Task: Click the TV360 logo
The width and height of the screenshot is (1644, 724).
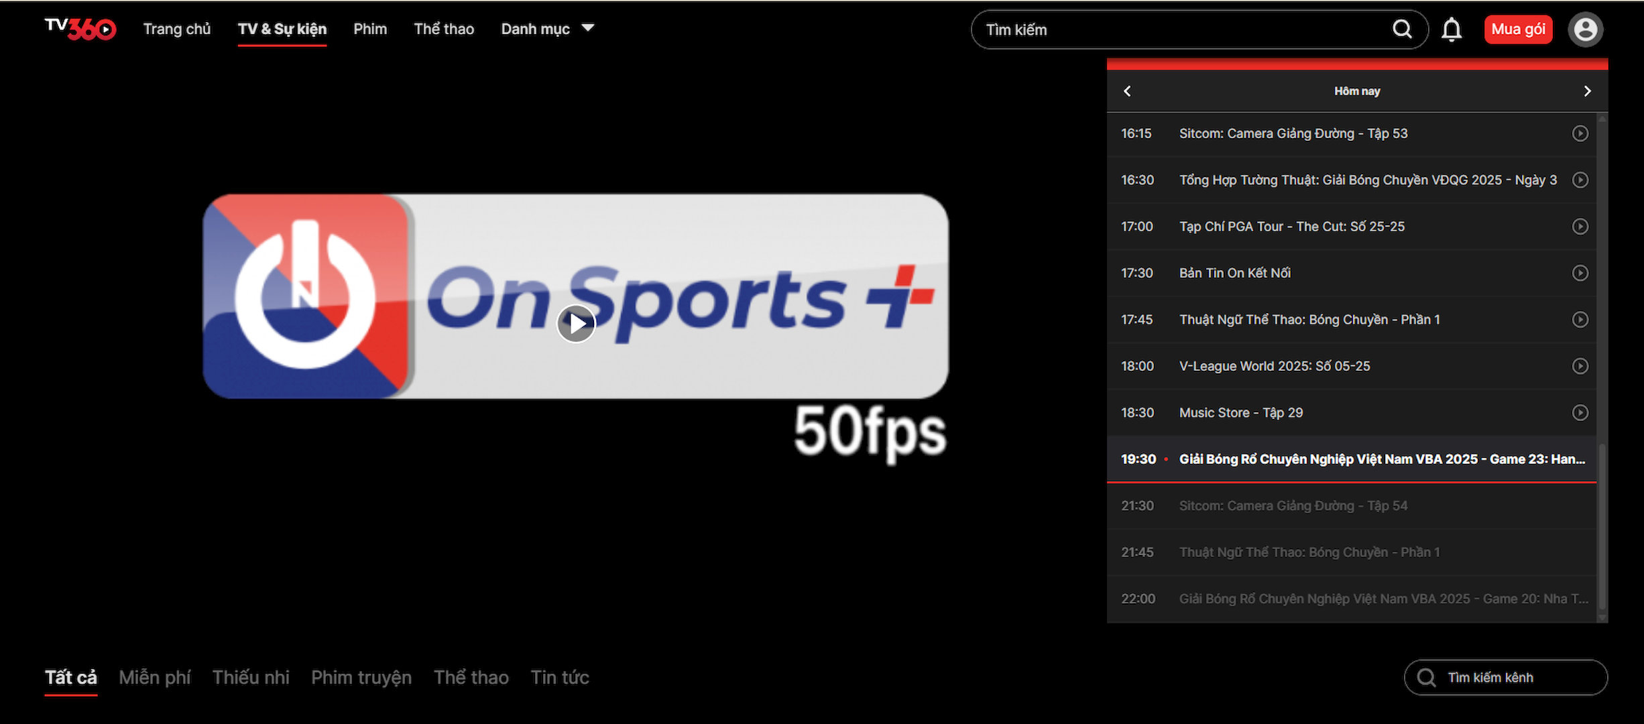Action: click(80, 29)
